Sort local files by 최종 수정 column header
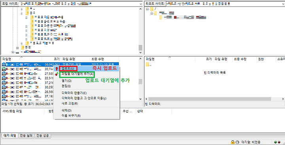 [x=104, y=59]
